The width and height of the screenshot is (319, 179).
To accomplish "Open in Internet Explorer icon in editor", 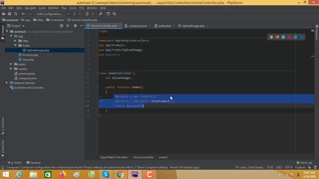I will (x=296, y=37).
